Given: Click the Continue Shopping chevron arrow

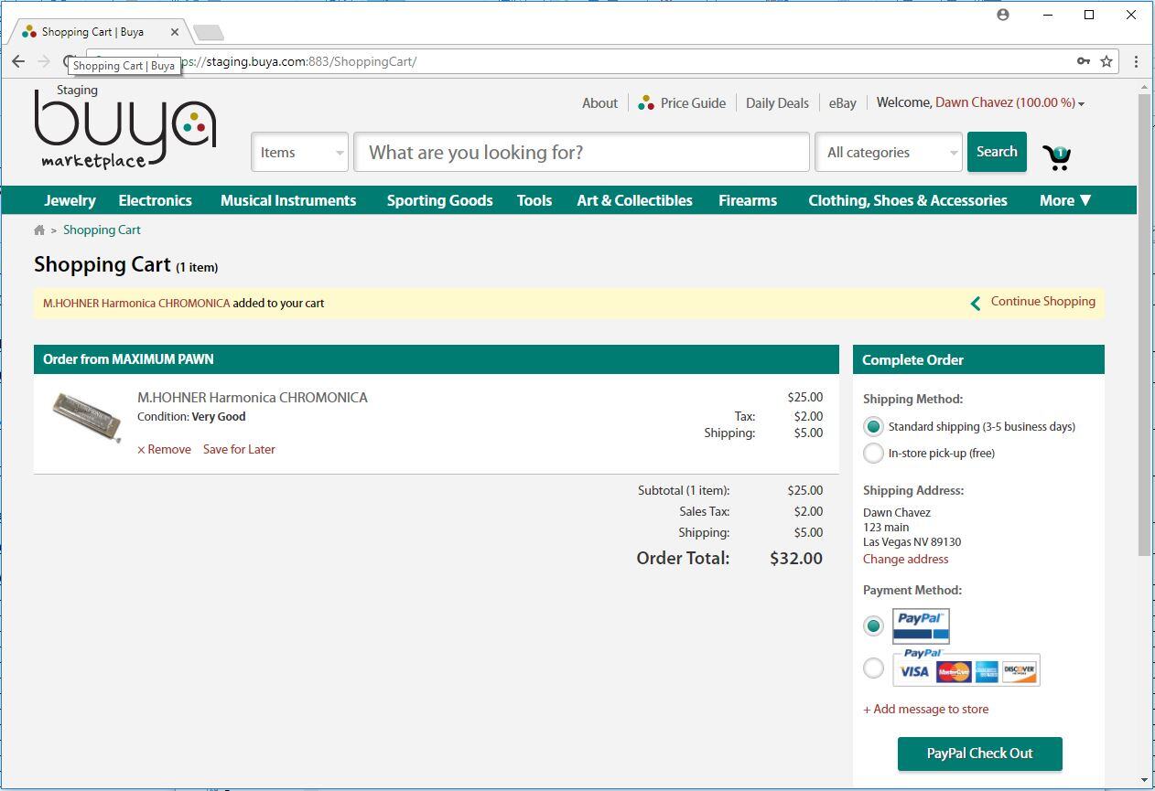Looking at the screenshot, I should tap(976, 303).
